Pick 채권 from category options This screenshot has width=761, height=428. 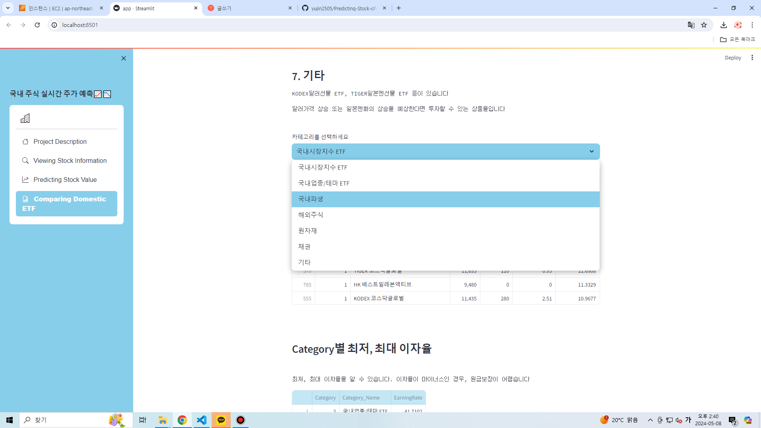point(304,246)
